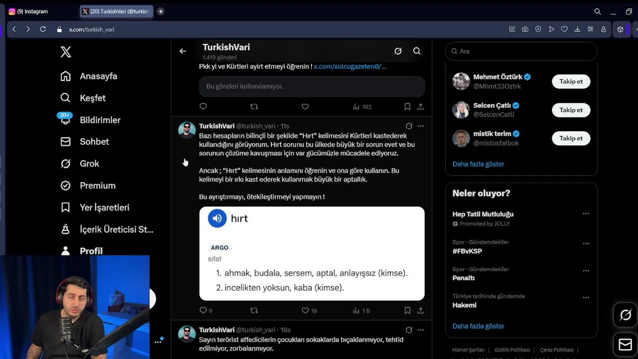The height and width of the screenshot is (359, 638).
Task: Open Keşfet explore page
Action: point(83,98)
